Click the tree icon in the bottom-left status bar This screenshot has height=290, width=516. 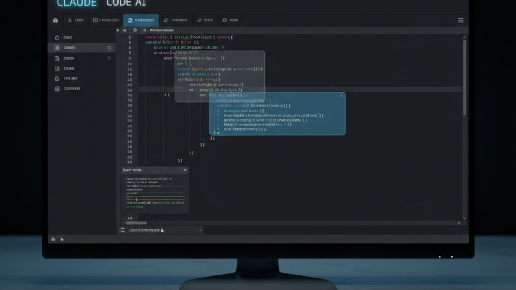[x=53, y=239]
